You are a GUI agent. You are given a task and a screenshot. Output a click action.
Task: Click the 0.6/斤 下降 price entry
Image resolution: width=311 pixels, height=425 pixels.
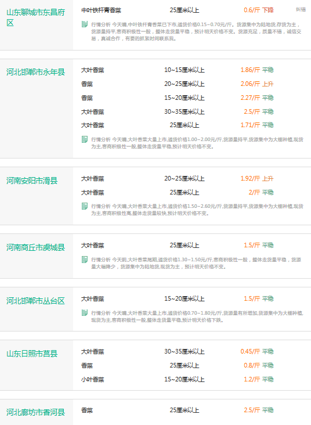tap(259, 10)
